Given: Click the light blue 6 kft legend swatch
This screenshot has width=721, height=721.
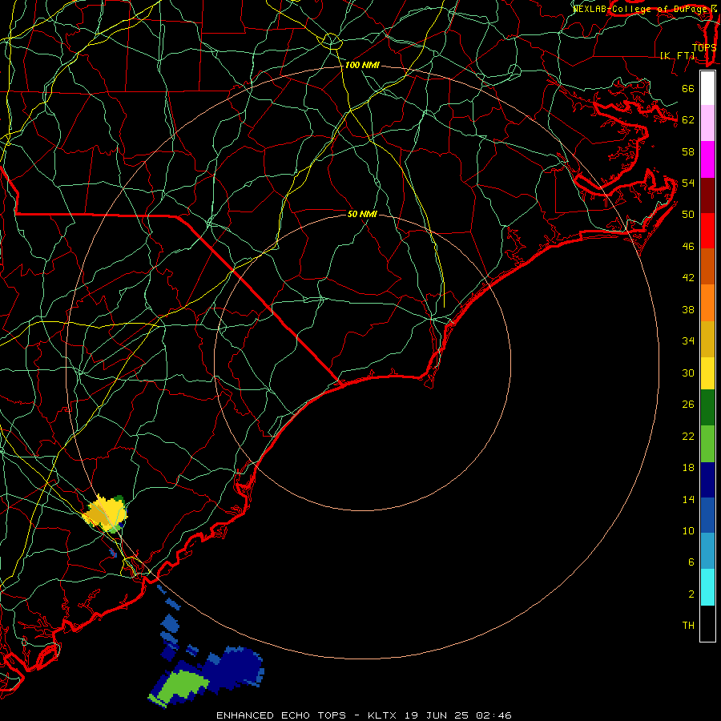Looking at the screenshot, I should [x=707, y=551].
